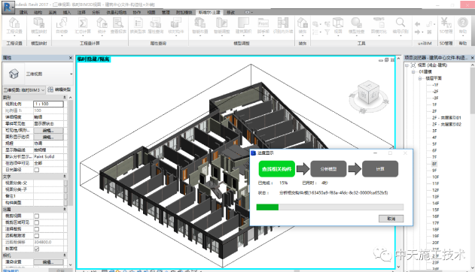Screen dimensions: 475x272
Task: Click the 属性查询 ribbon icon
Action: [156, 23]
